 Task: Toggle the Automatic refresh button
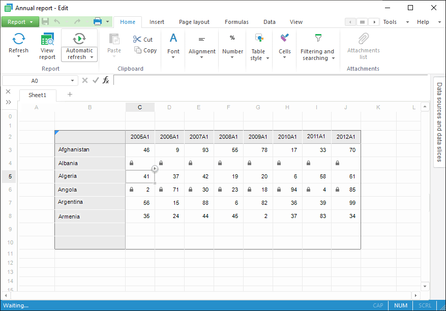coord(79,39)
